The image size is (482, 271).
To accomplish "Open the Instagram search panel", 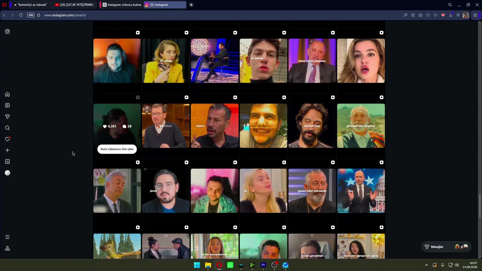I will tap(7, 128).
